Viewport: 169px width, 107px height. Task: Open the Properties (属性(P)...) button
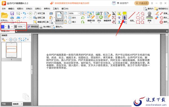pyautogui.click(x=57, y=27)
